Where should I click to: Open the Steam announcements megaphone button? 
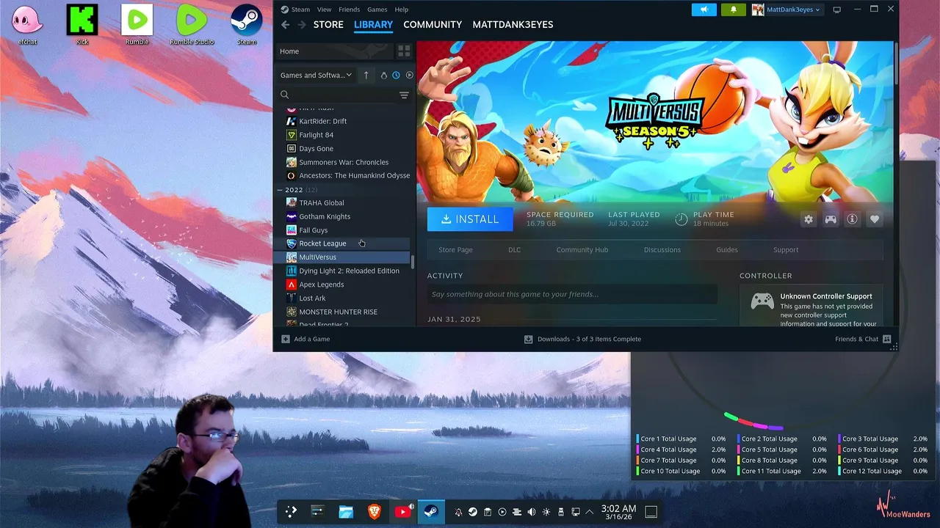[x=704, y=10]
